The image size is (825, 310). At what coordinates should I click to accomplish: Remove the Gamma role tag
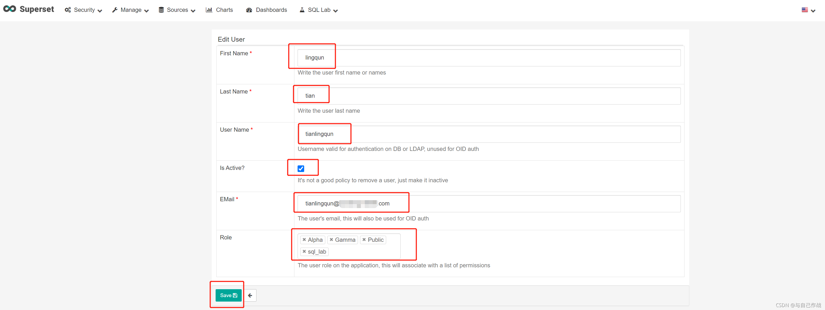[332, 240]
